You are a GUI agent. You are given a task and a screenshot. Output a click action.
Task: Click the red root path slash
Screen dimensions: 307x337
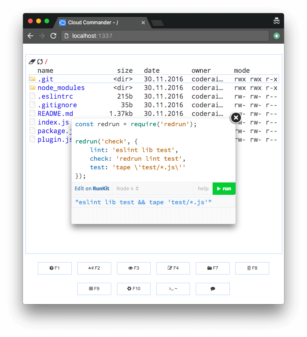coord(46,62)
